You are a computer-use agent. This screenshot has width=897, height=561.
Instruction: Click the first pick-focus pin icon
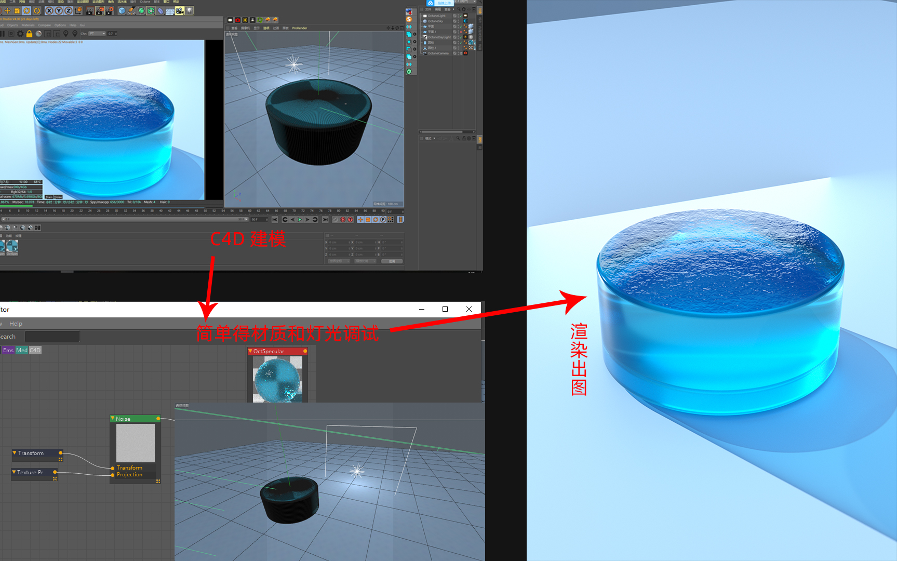click(65, 34)
